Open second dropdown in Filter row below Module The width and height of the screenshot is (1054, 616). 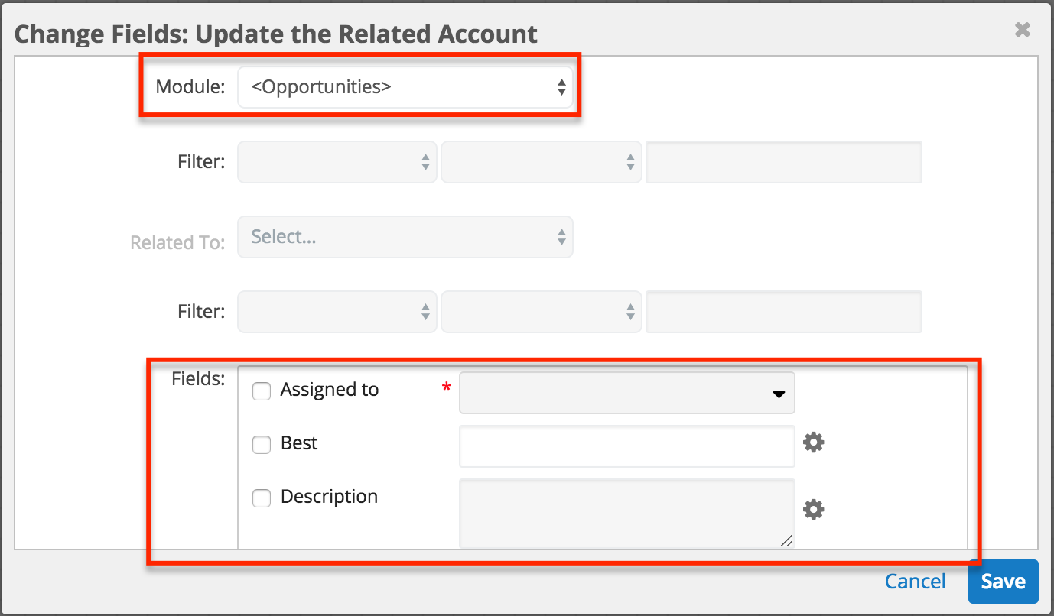(x=541, y=162)
